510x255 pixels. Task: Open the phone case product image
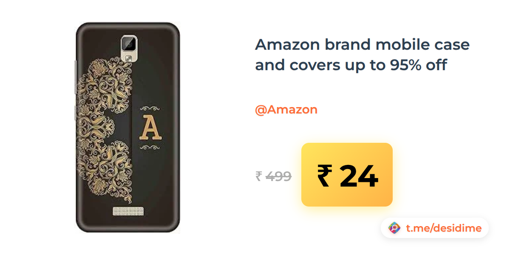(127, 127)
